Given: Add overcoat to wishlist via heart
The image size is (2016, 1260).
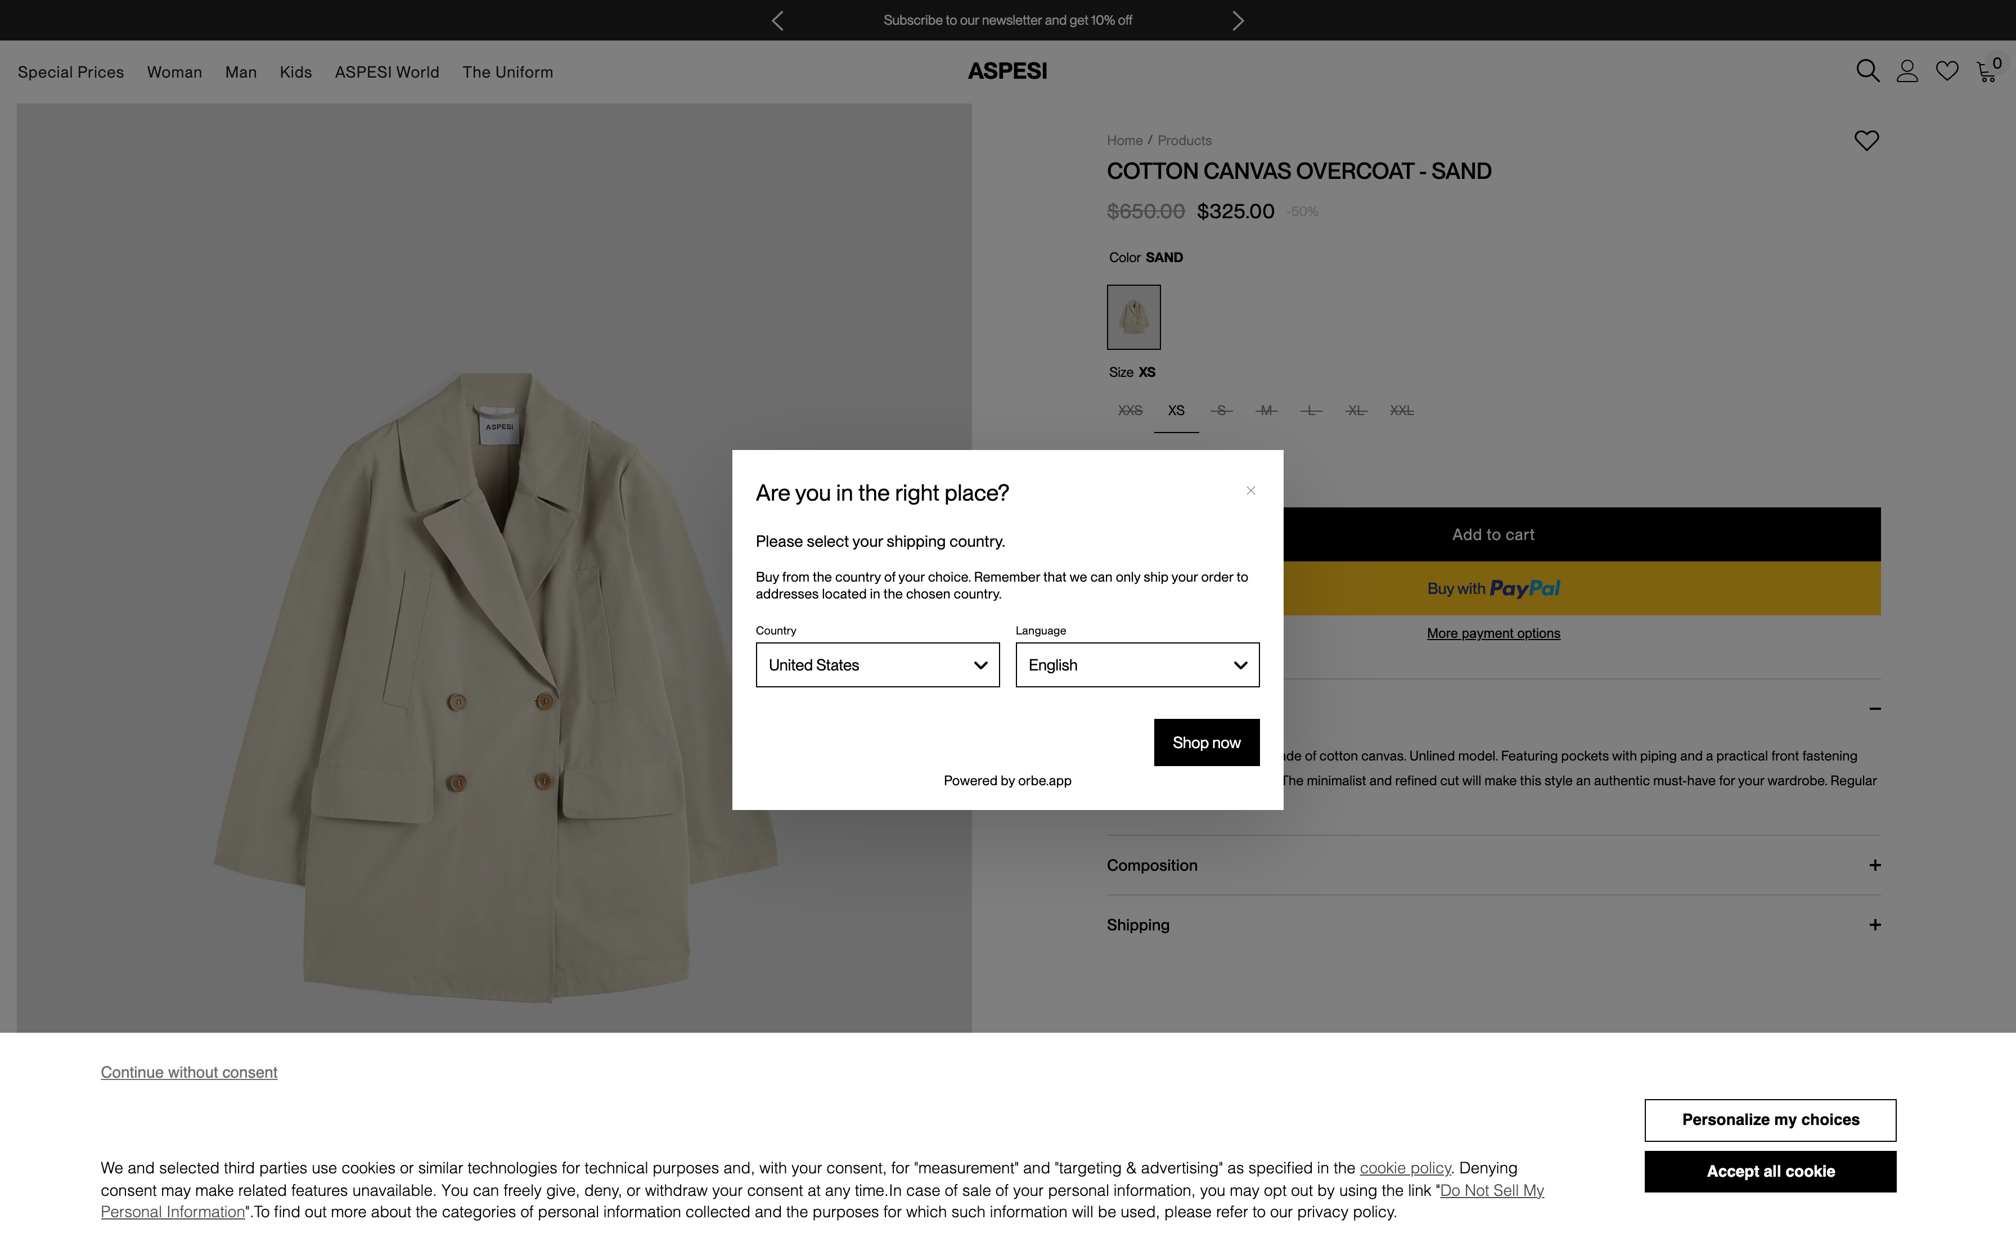Looking at the screenshot, I should pyautogui.click(x=1866, y=141).
